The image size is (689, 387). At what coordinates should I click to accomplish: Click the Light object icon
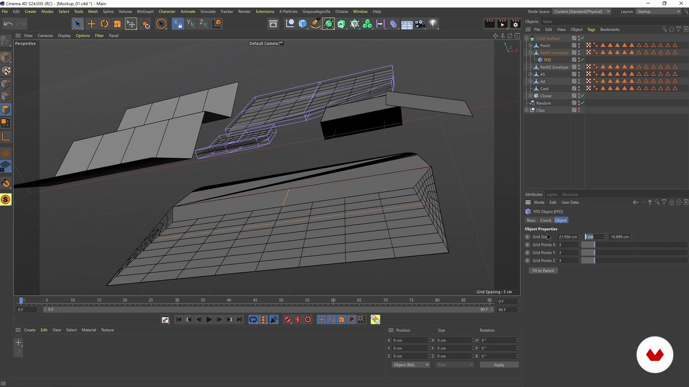tap(433, 24)
